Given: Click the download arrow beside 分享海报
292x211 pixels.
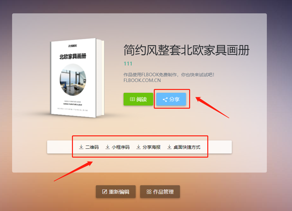Looking at the screenshot, I should (x=138, y=147).
